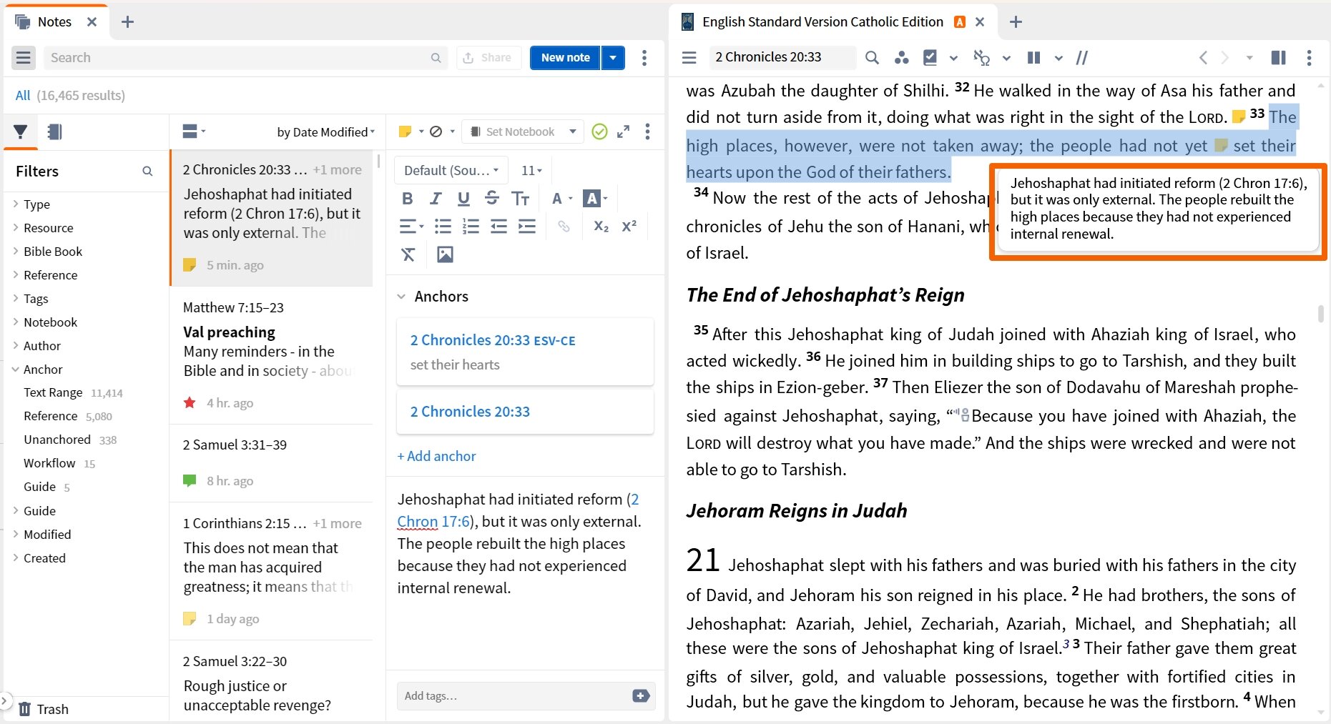
Task: Toggle italic formatting
Action: pyautogui.click(x=436, y=198)
